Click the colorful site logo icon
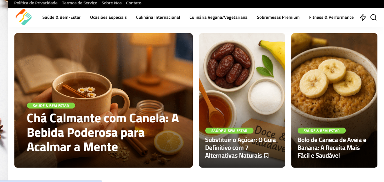Image resolution: width=384 pixels, height=182 pixels. [x=24, y=17]
